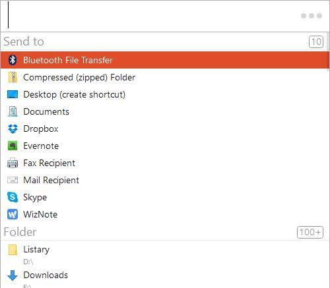Click the Bluetooth icon

(13, 60)
